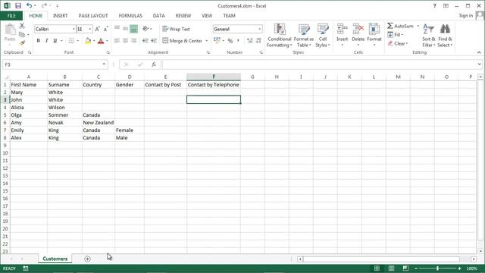The height and width of the screenshot is (273, 485).
Task: Toggle Merge & Center
Action: pyautogui.click(x=182, y=40)
